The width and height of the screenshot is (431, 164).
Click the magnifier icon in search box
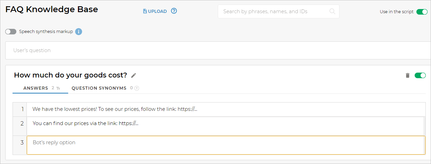click(332, 11)
